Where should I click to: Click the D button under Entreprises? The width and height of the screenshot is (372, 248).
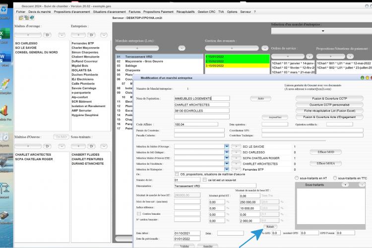pyautogui.click(x=91, y=35)
